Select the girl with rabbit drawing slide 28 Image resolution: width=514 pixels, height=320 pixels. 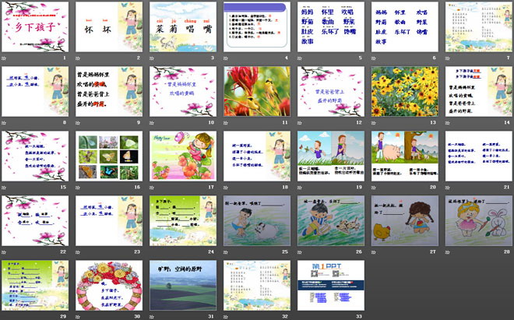tap(479, 220)
